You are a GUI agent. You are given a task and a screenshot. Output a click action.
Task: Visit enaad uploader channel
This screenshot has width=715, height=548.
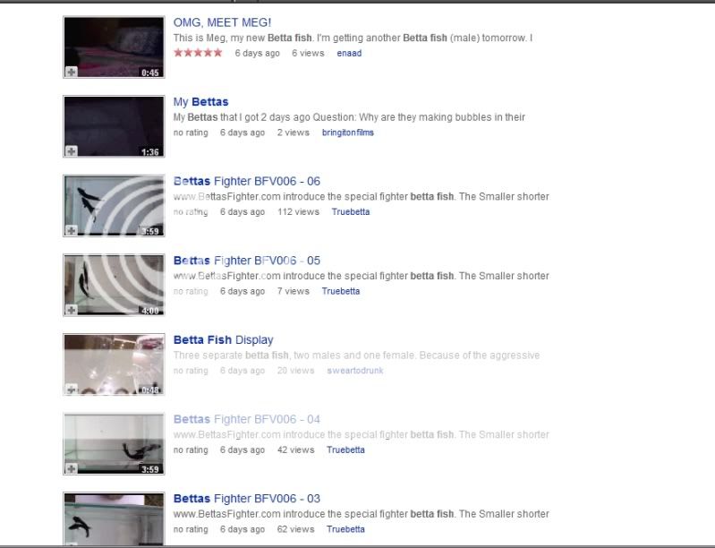[x=349, y=53]
